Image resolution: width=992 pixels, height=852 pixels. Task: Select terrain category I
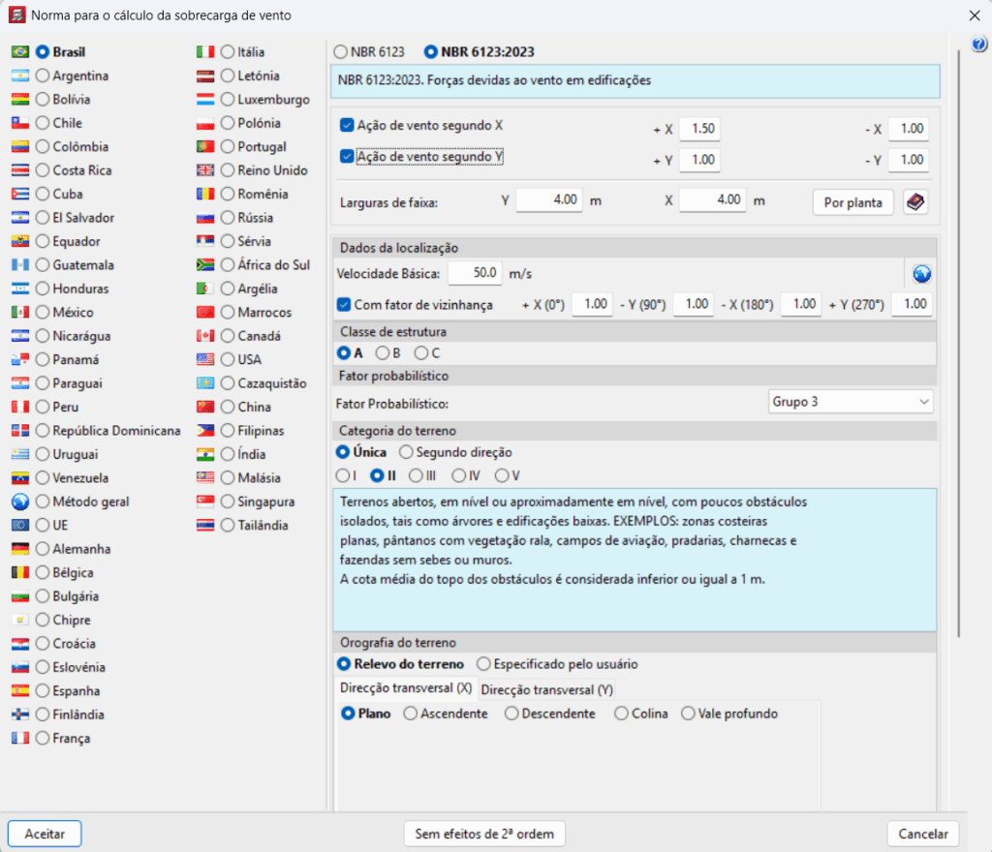pyautogui.click(x=342, y=475)
